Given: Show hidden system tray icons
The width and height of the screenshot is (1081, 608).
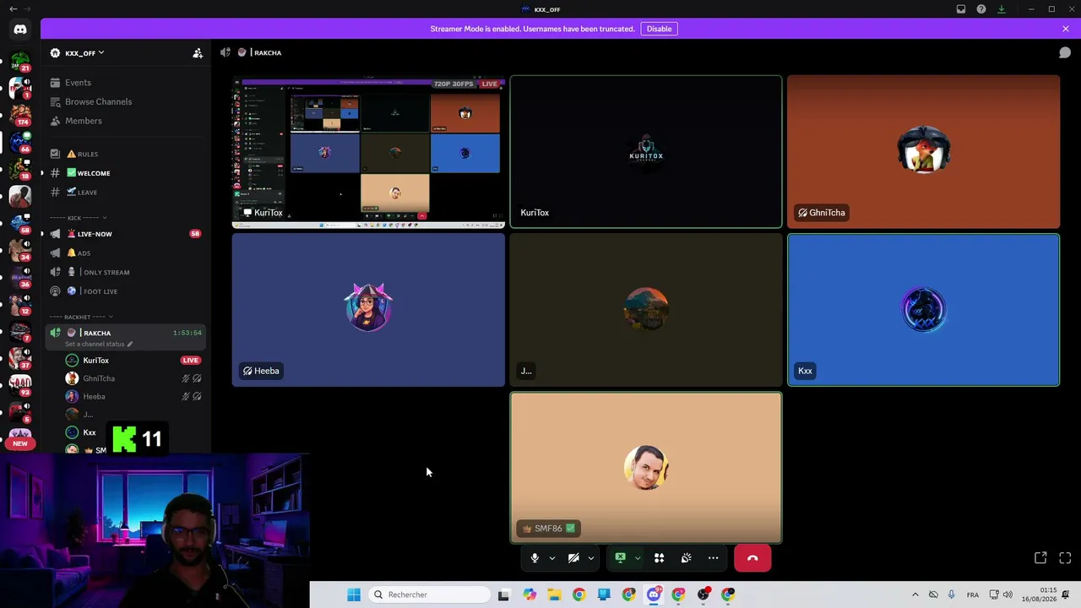Looking at the screenshot, I should [x=915, y=594].
